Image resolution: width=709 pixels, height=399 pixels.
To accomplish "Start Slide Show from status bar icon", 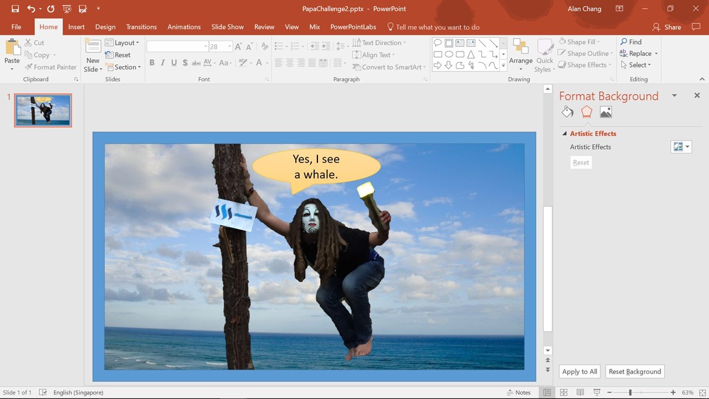I will [x=597, y=392].
